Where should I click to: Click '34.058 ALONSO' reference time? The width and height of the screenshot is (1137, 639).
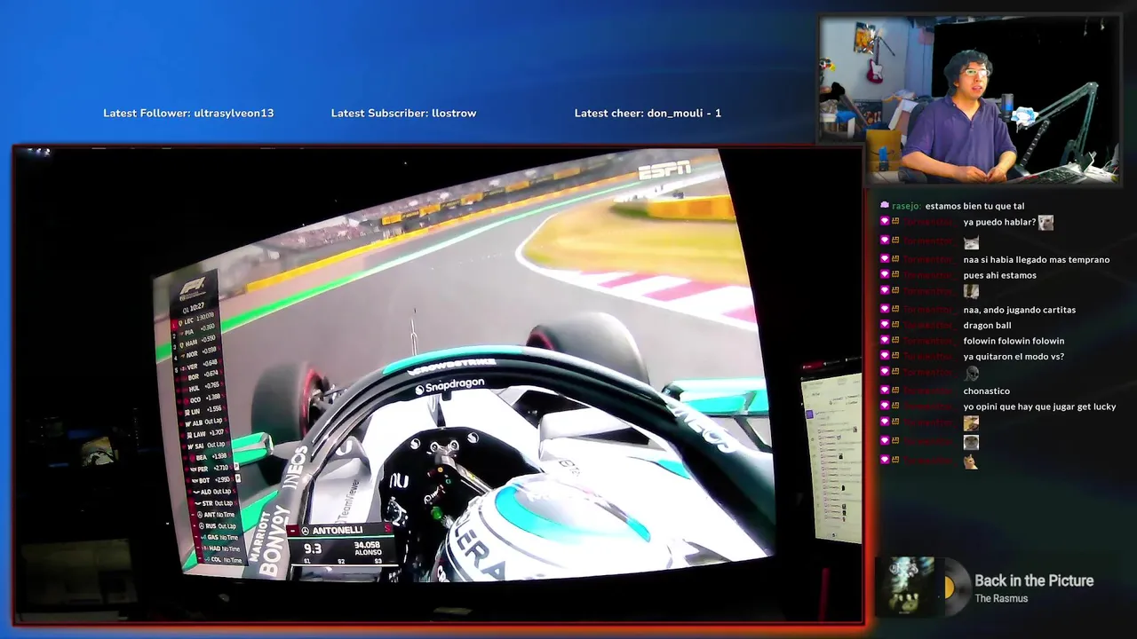pyautogui.click(x=367, y=549)
